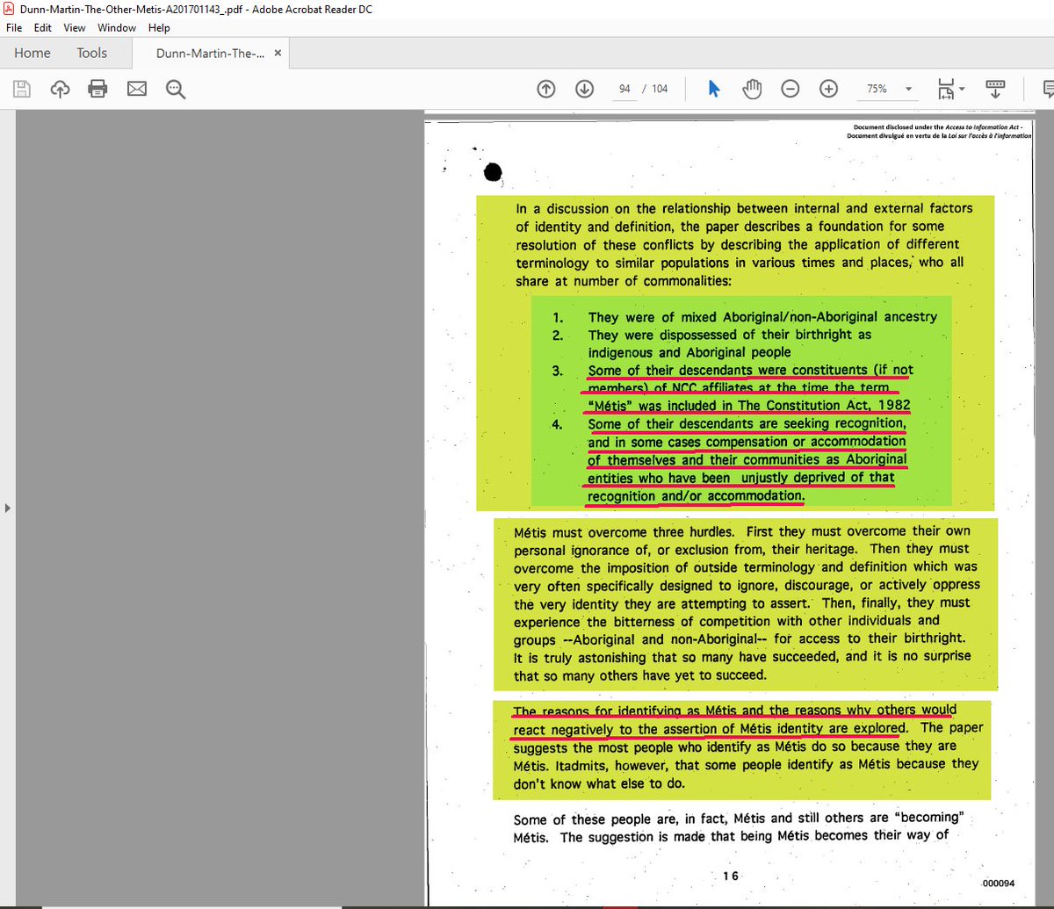This screenshot has height=909, width=1054.
Task: Switch to the Tools tab
Action: [91, 53]
